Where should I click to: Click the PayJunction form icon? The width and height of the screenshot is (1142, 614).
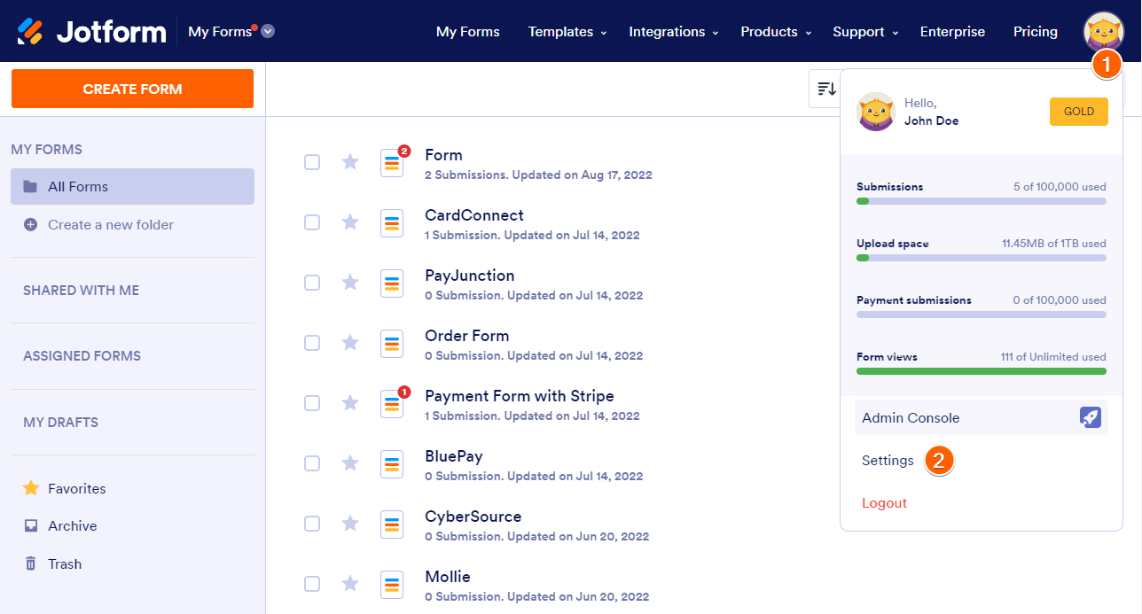pyautogui.click(x=392, y=284)
